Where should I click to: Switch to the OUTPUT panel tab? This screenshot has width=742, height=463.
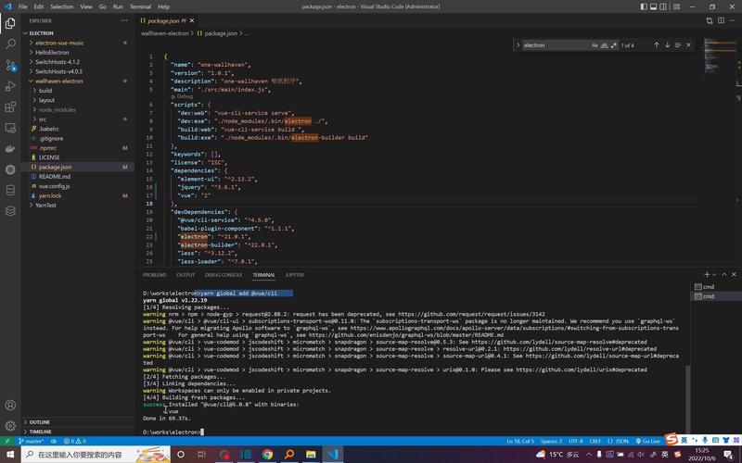(185, 274)
